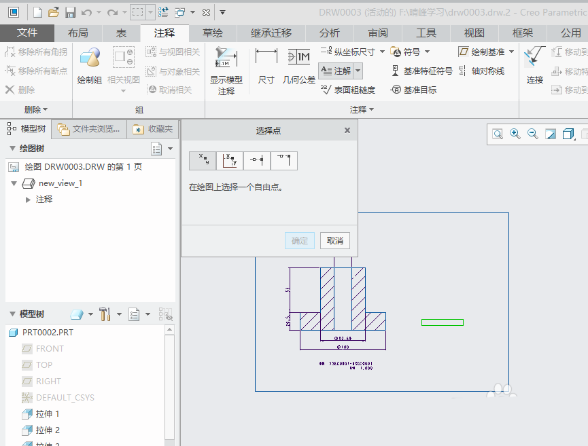The width and height of the screenshot is (588, 446).
Task: Click the Save icon in quick access toolbar
Action: coord(70,12)
